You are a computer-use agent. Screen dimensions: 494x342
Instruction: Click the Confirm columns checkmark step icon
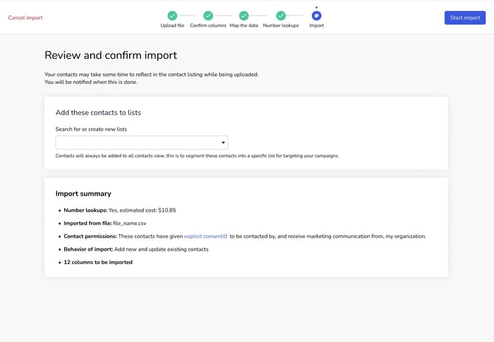click(208, 15)
